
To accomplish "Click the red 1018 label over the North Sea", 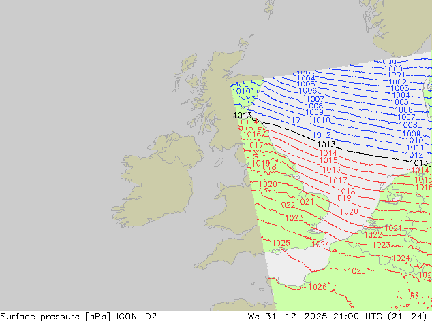I will 346,191.
